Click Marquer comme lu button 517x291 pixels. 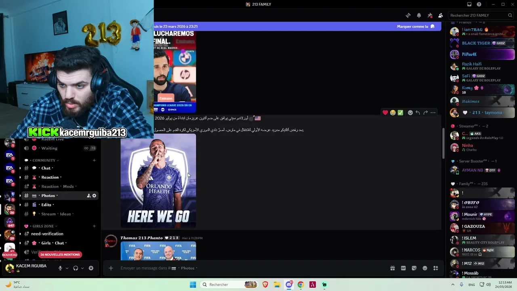[416, 26]
